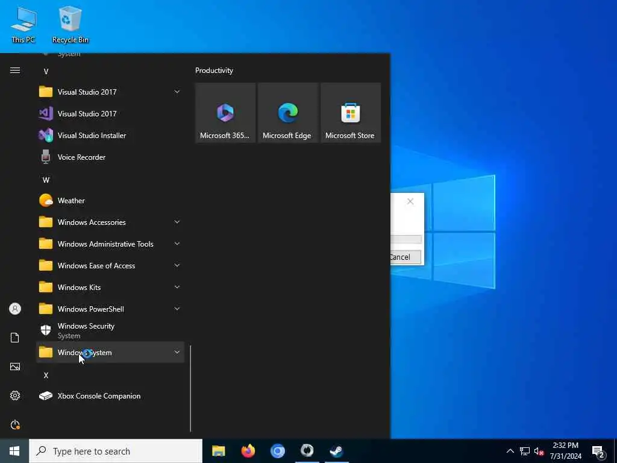617x463 pixels.
Task: Open the Microsoft Store tile
Action: coord(351,113)
